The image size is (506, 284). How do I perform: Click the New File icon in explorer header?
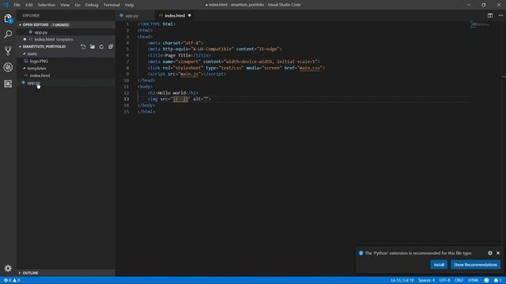coord(83,47)
